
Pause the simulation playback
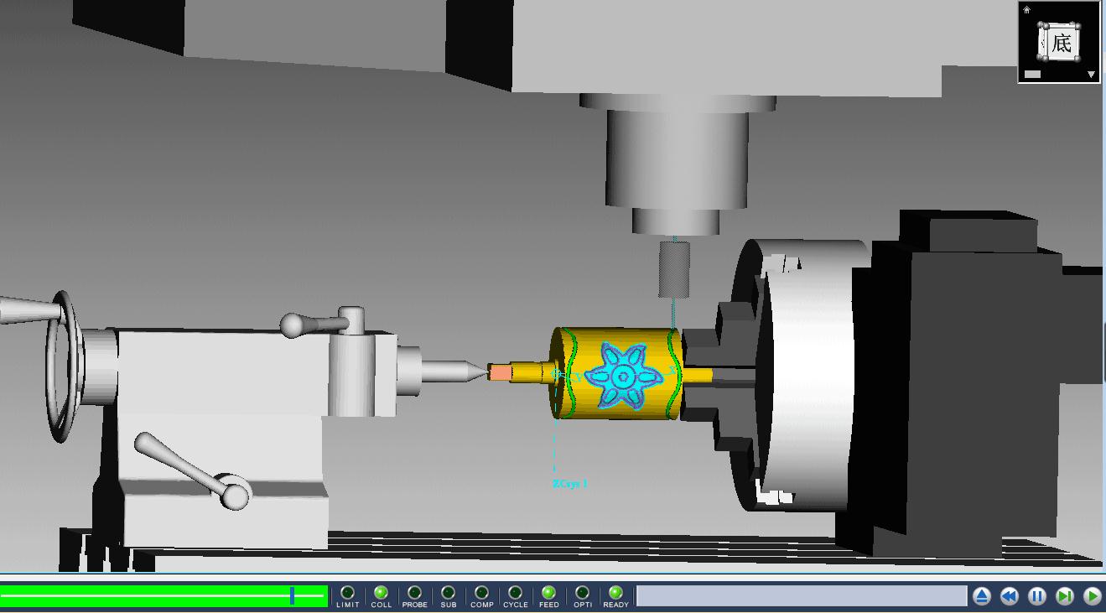pos(1037,596)
